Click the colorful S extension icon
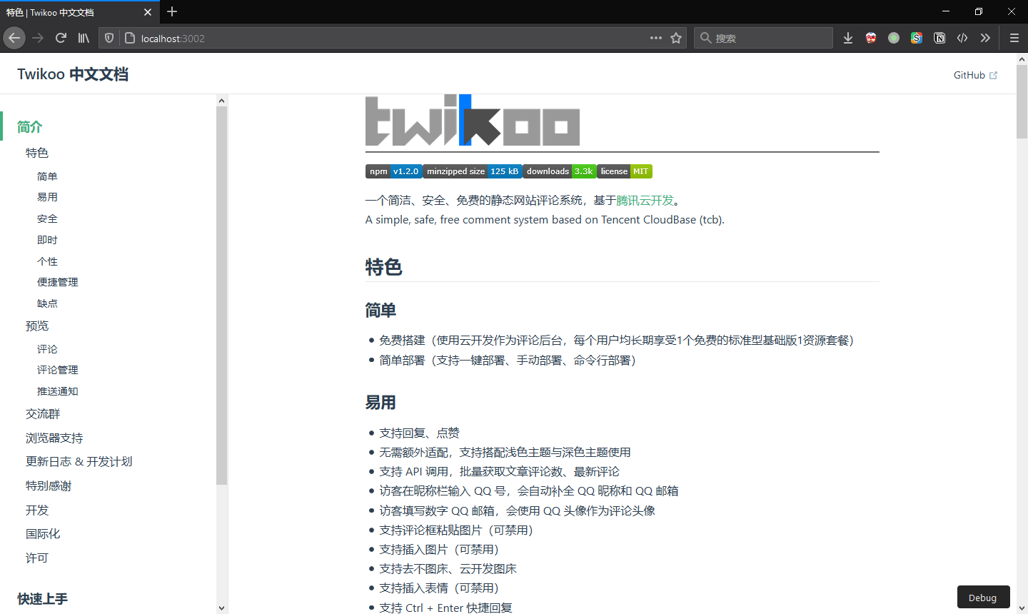The image size is (1028, 614). 917,38
